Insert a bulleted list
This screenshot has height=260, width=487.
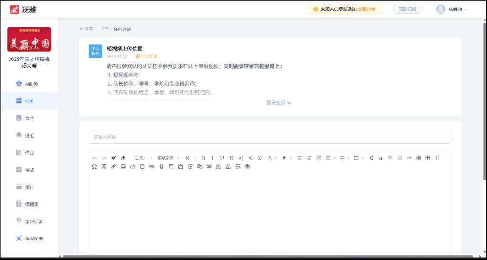[x=299, y=158]
